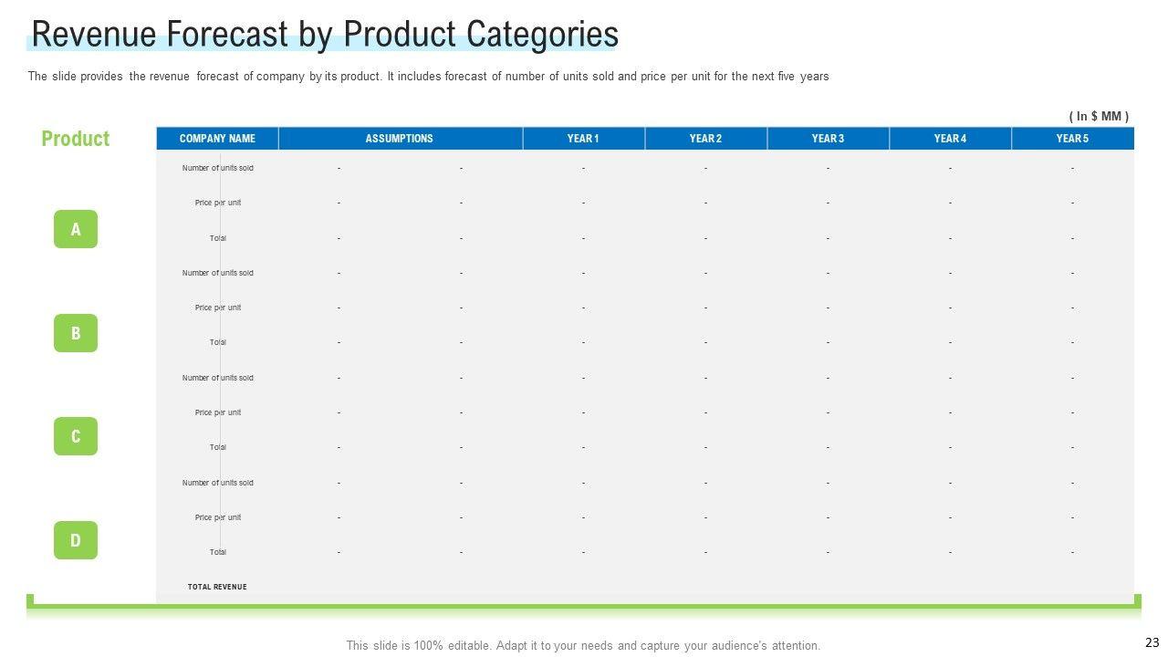Screen dimensions: 1168x657
Task: Click the COMPANY NAME column header
Action: click(x=217, y=139)
